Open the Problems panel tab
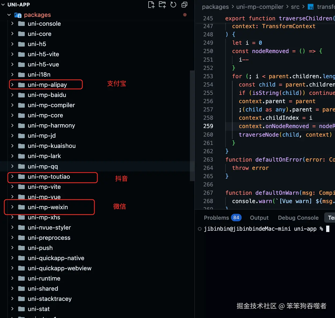335x318 pixels. (x=216, y=218)
